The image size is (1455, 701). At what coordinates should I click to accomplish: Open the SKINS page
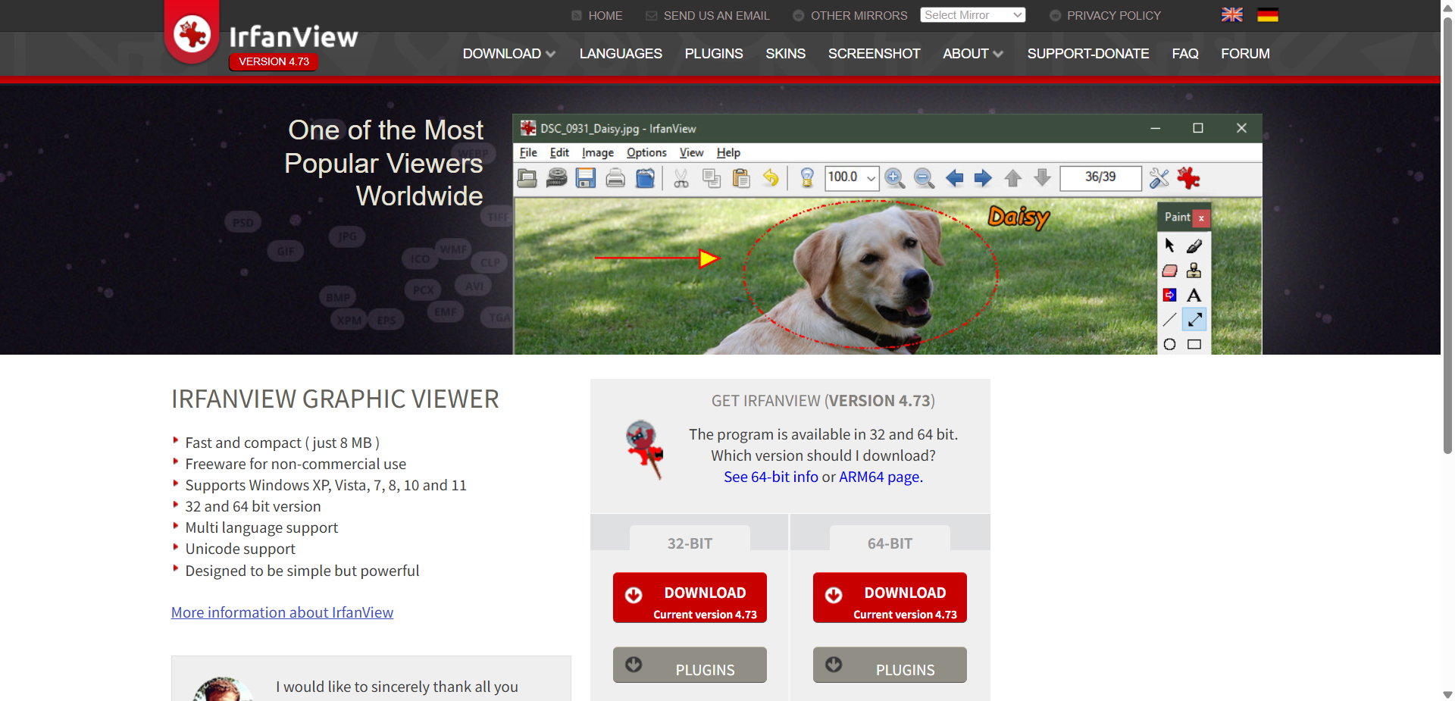point(785,54)
